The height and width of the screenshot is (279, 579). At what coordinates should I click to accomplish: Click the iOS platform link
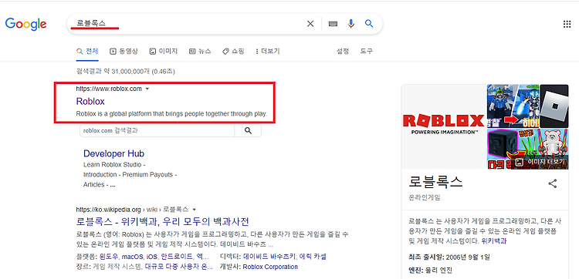(x=152, y=257)
